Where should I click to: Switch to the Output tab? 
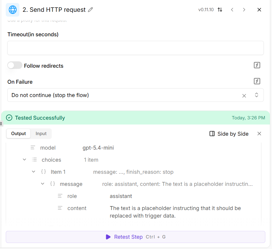[18, 134]
